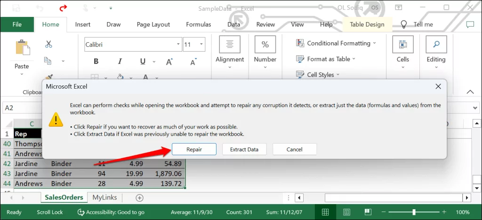Screen dimensions: 482x220
Task: Open the Comments speech bubble icon
Action: tap(470, 24)
